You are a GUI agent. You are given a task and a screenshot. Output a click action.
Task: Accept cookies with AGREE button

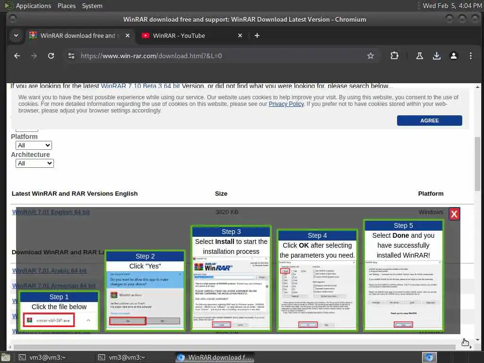[429, 121]
